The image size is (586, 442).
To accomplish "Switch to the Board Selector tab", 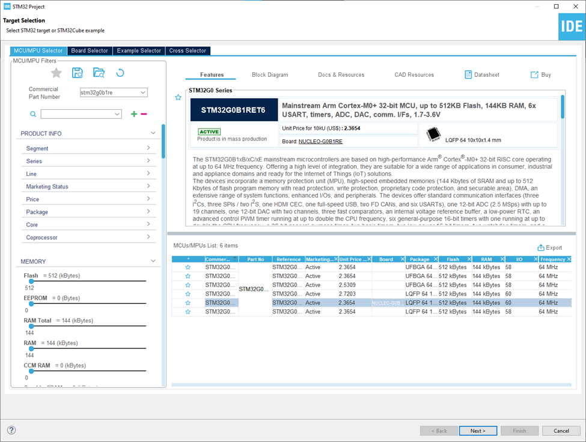I will tap(90, 51).
